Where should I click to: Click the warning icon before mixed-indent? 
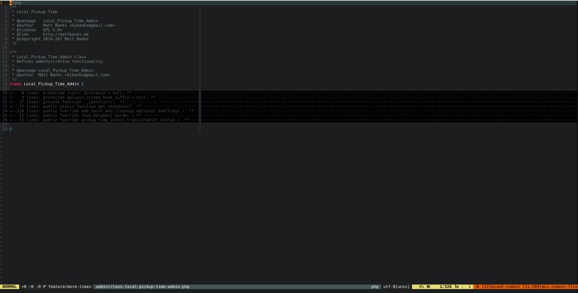pyautogui.click(x=478, y=287)
